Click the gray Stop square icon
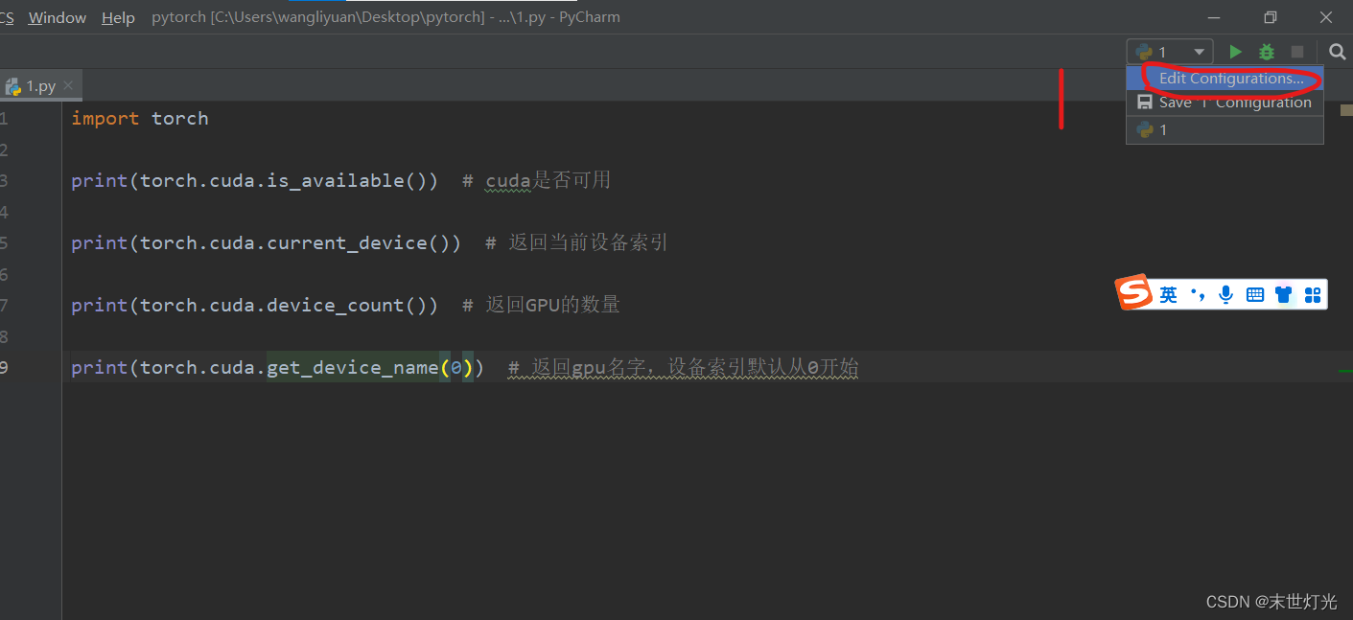The width and height of the screenshot is (1353, 620). click(1297, 52)
